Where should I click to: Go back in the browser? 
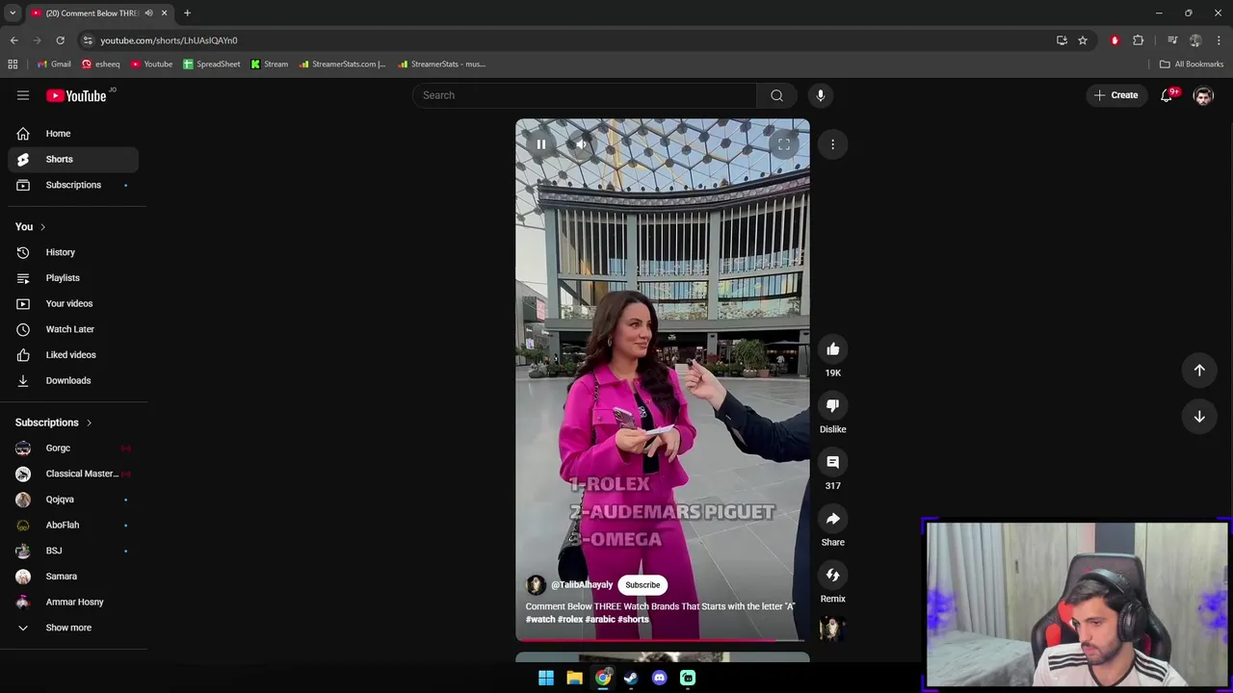coord(13,40)
